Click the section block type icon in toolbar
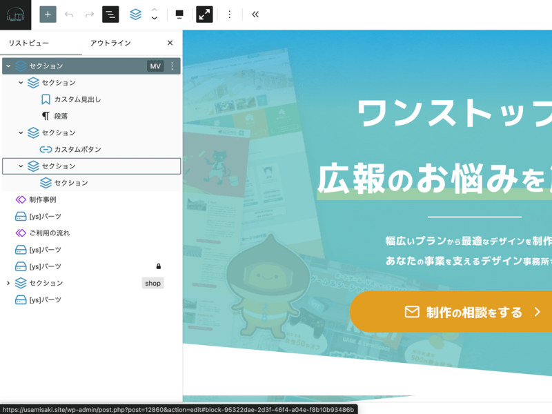The image size is (552, 414). tap(136, 14)
